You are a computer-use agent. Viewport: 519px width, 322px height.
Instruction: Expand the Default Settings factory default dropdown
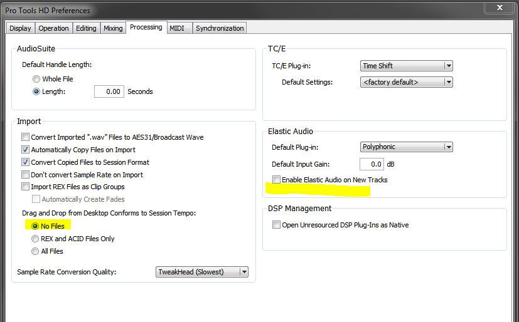pos(407,82)
